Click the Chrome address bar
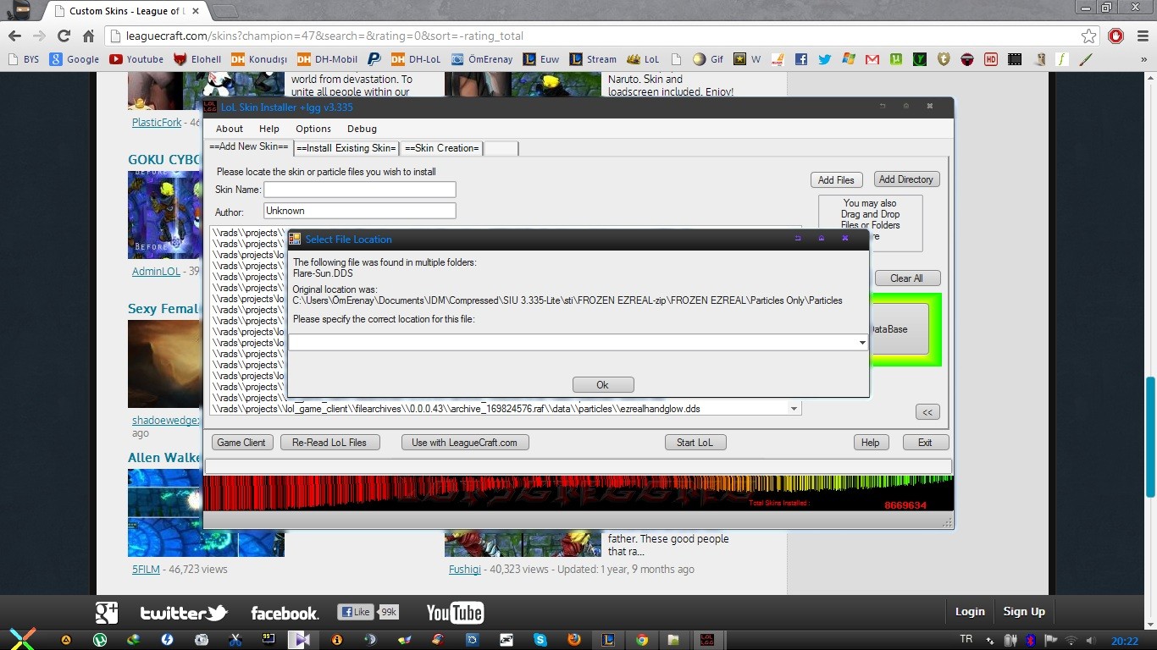This screenshot has height=650, width=1157. click(x=593, y=36)
